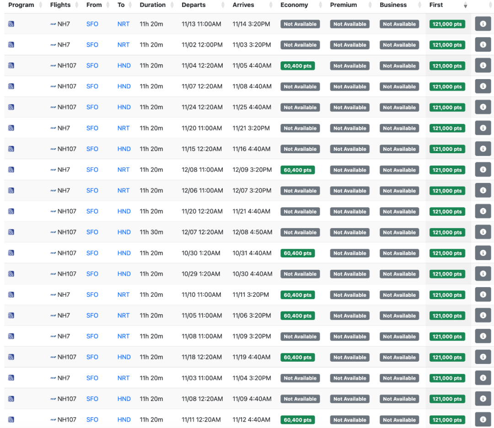
Task: Sort by the First column header arrow
Action: 465,5
